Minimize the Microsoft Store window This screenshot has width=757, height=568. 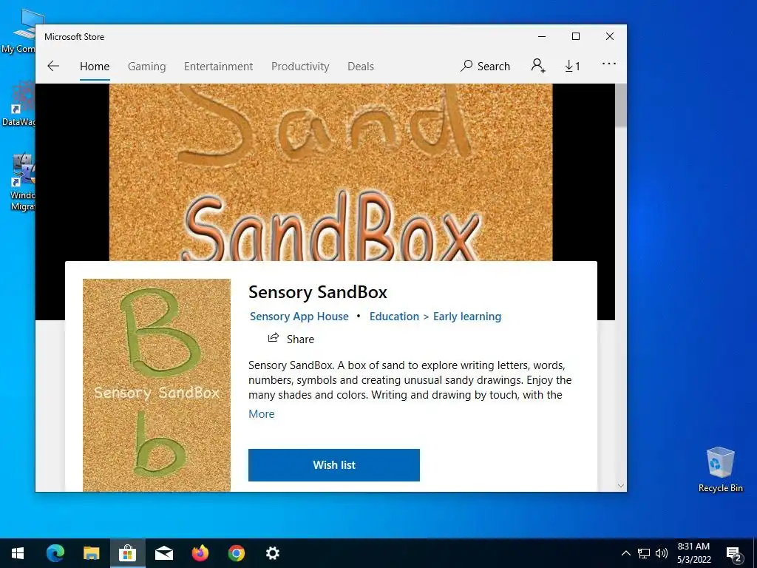[542, 37]
